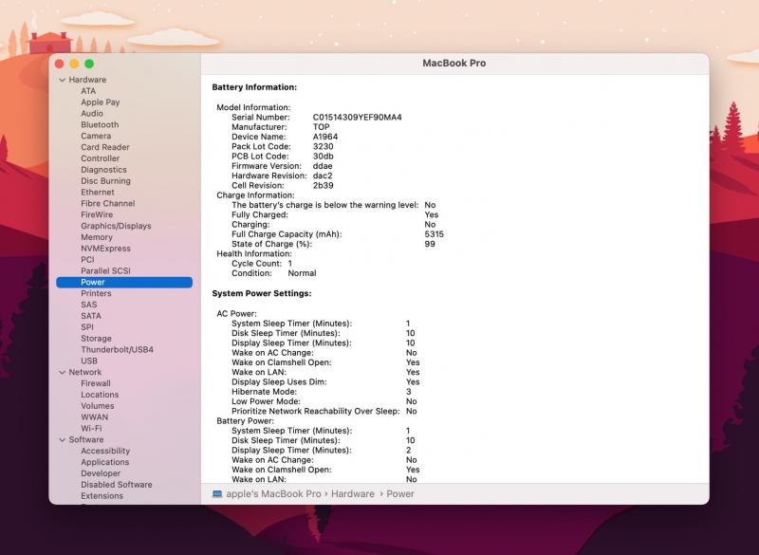The width and height of the screenshot is (759, 555).
Task: Click the Software category label
Action: 86,440
